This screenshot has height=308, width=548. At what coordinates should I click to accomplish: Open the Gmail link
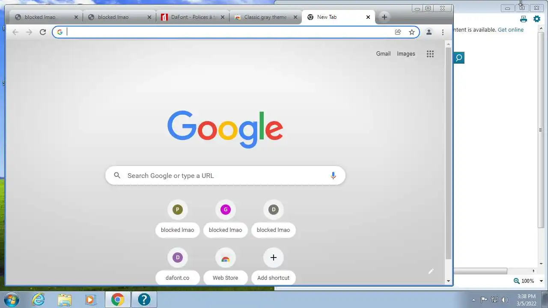[x=383, y=54]
